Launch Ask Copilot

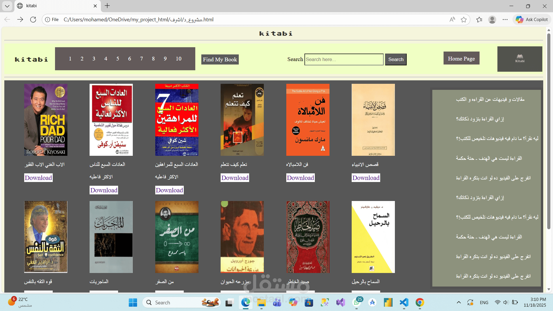532,20
